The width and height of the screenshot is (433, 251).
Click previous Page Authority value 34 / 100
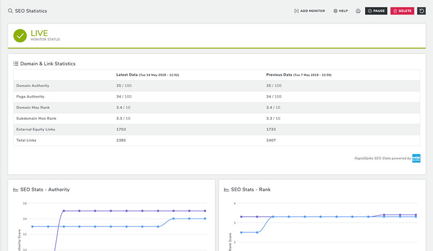click(274, 97)
